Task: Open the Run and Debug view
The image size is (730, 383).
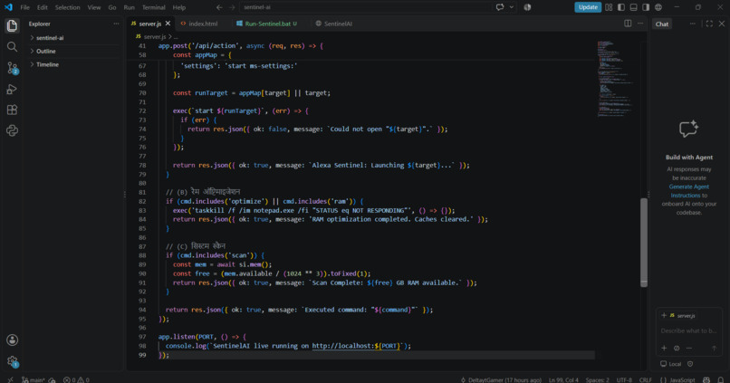Action: coord(12,89)
